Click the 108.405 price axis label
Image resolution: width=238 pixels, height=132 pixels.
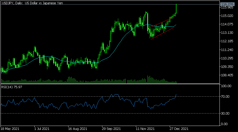tap(227, 75)
